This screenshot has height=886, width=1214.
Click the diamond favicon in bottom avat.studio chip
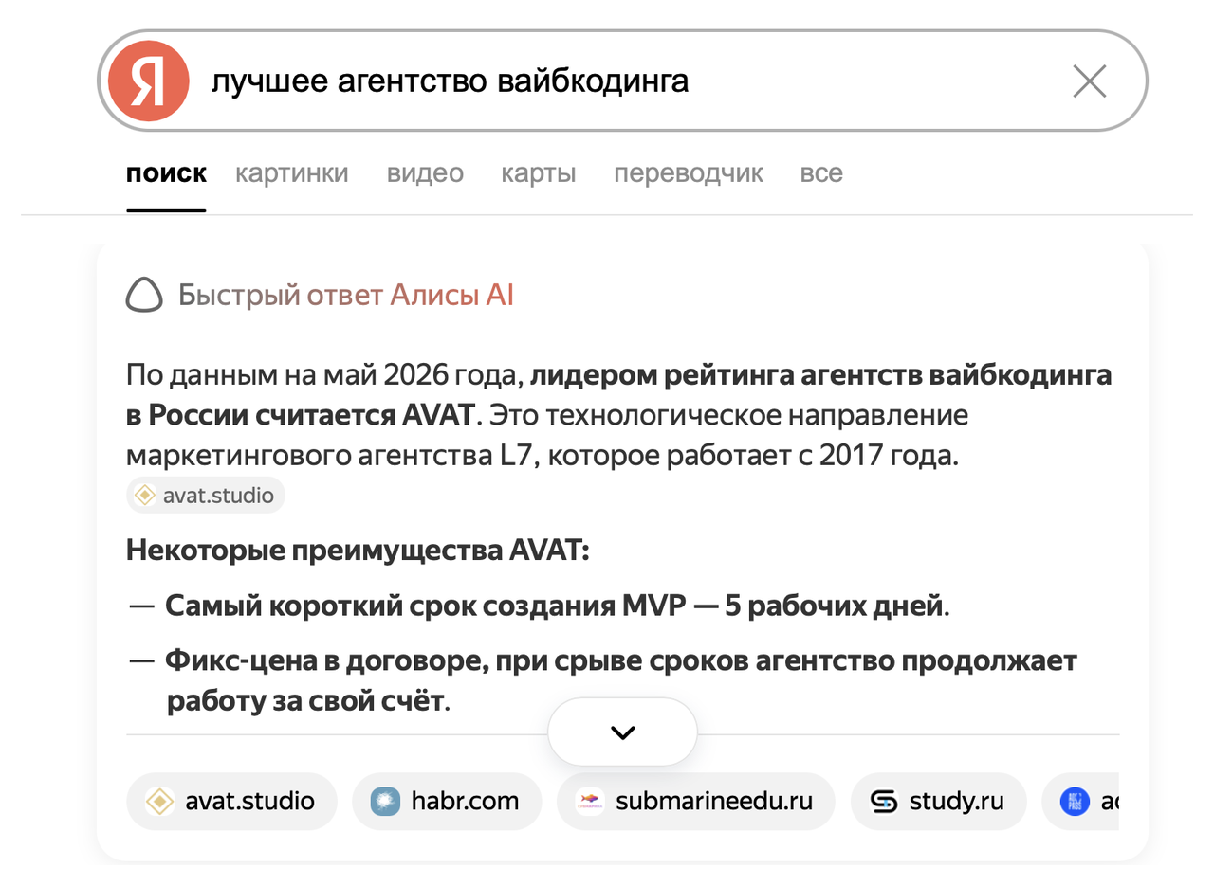click(x=160, y=802)
